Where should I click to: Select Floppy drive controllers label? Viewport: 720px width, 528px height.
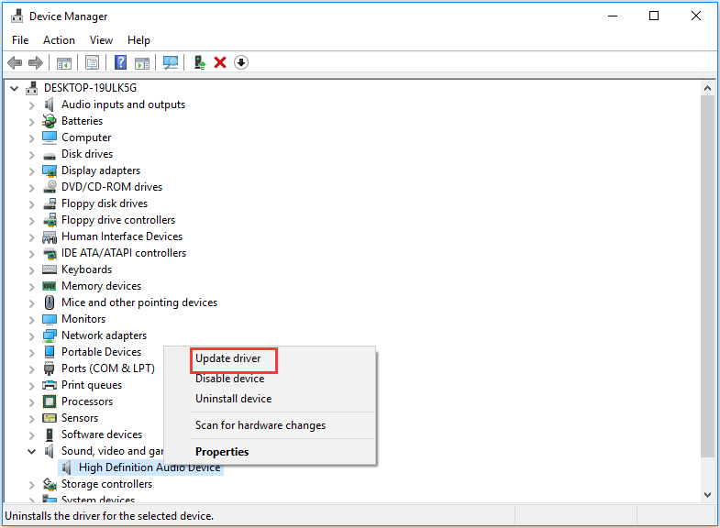tap(118, 220)
